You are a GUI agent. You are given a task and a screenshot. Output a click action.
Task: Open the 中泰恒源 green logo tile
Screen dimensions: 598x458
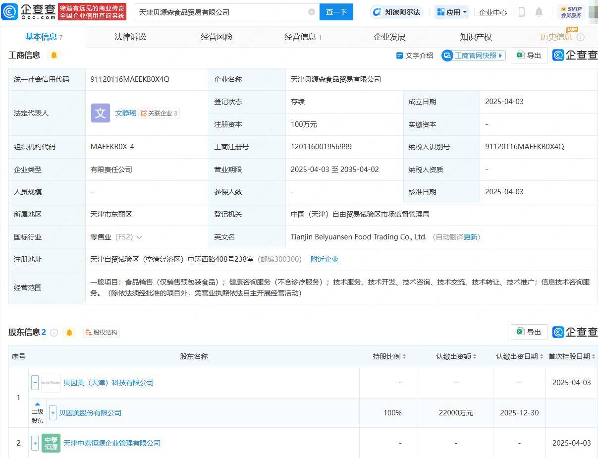click(x=51, y=443)
